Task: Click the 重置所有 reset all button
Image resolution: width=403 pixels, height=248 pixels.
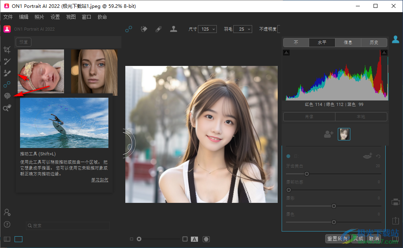Action: point(337,239)
